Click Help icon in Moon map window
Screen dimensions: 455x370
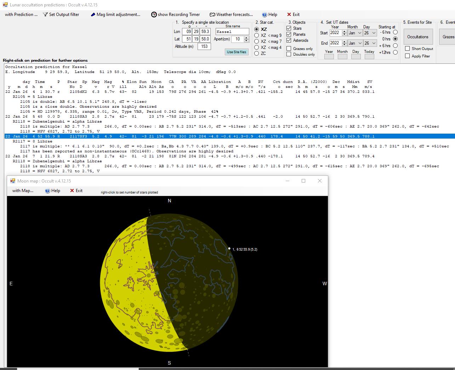coord(47,191)
